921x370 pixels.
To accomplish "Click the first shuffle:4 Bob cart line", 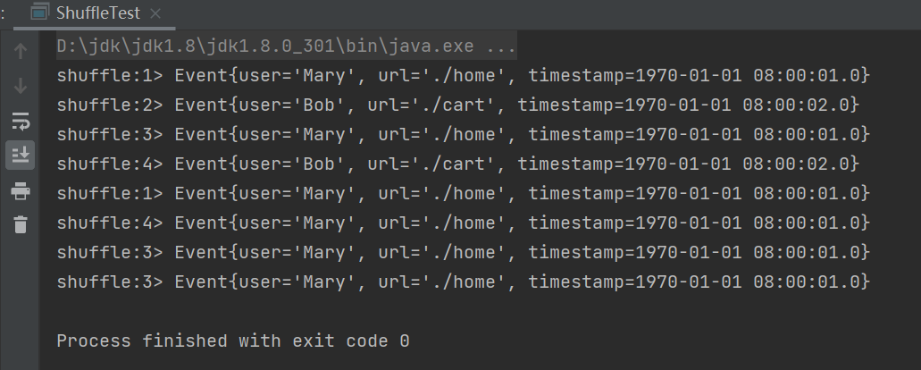I will click(456, 164).
